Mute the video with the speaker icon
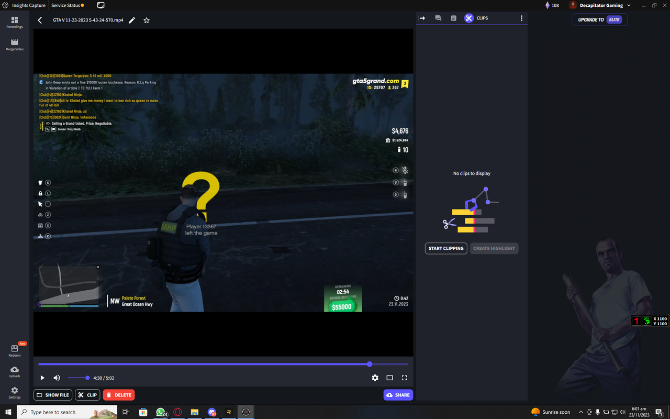 (x=57, y=378)
